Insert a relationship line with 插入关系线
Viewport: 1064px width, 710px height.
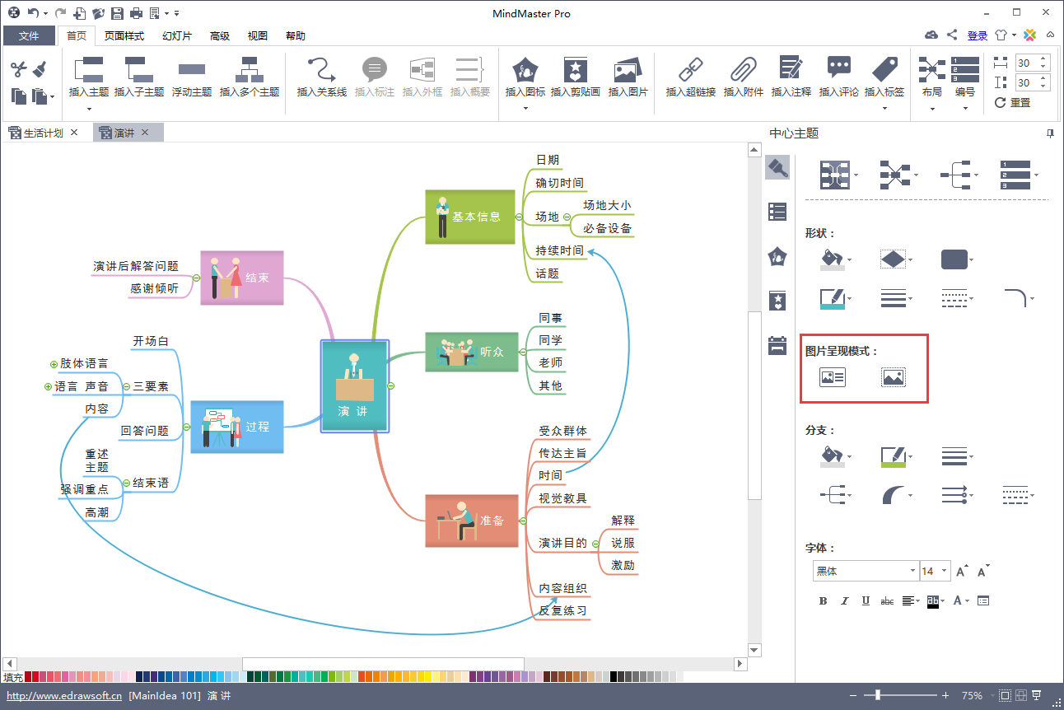(x=321, y=69)
